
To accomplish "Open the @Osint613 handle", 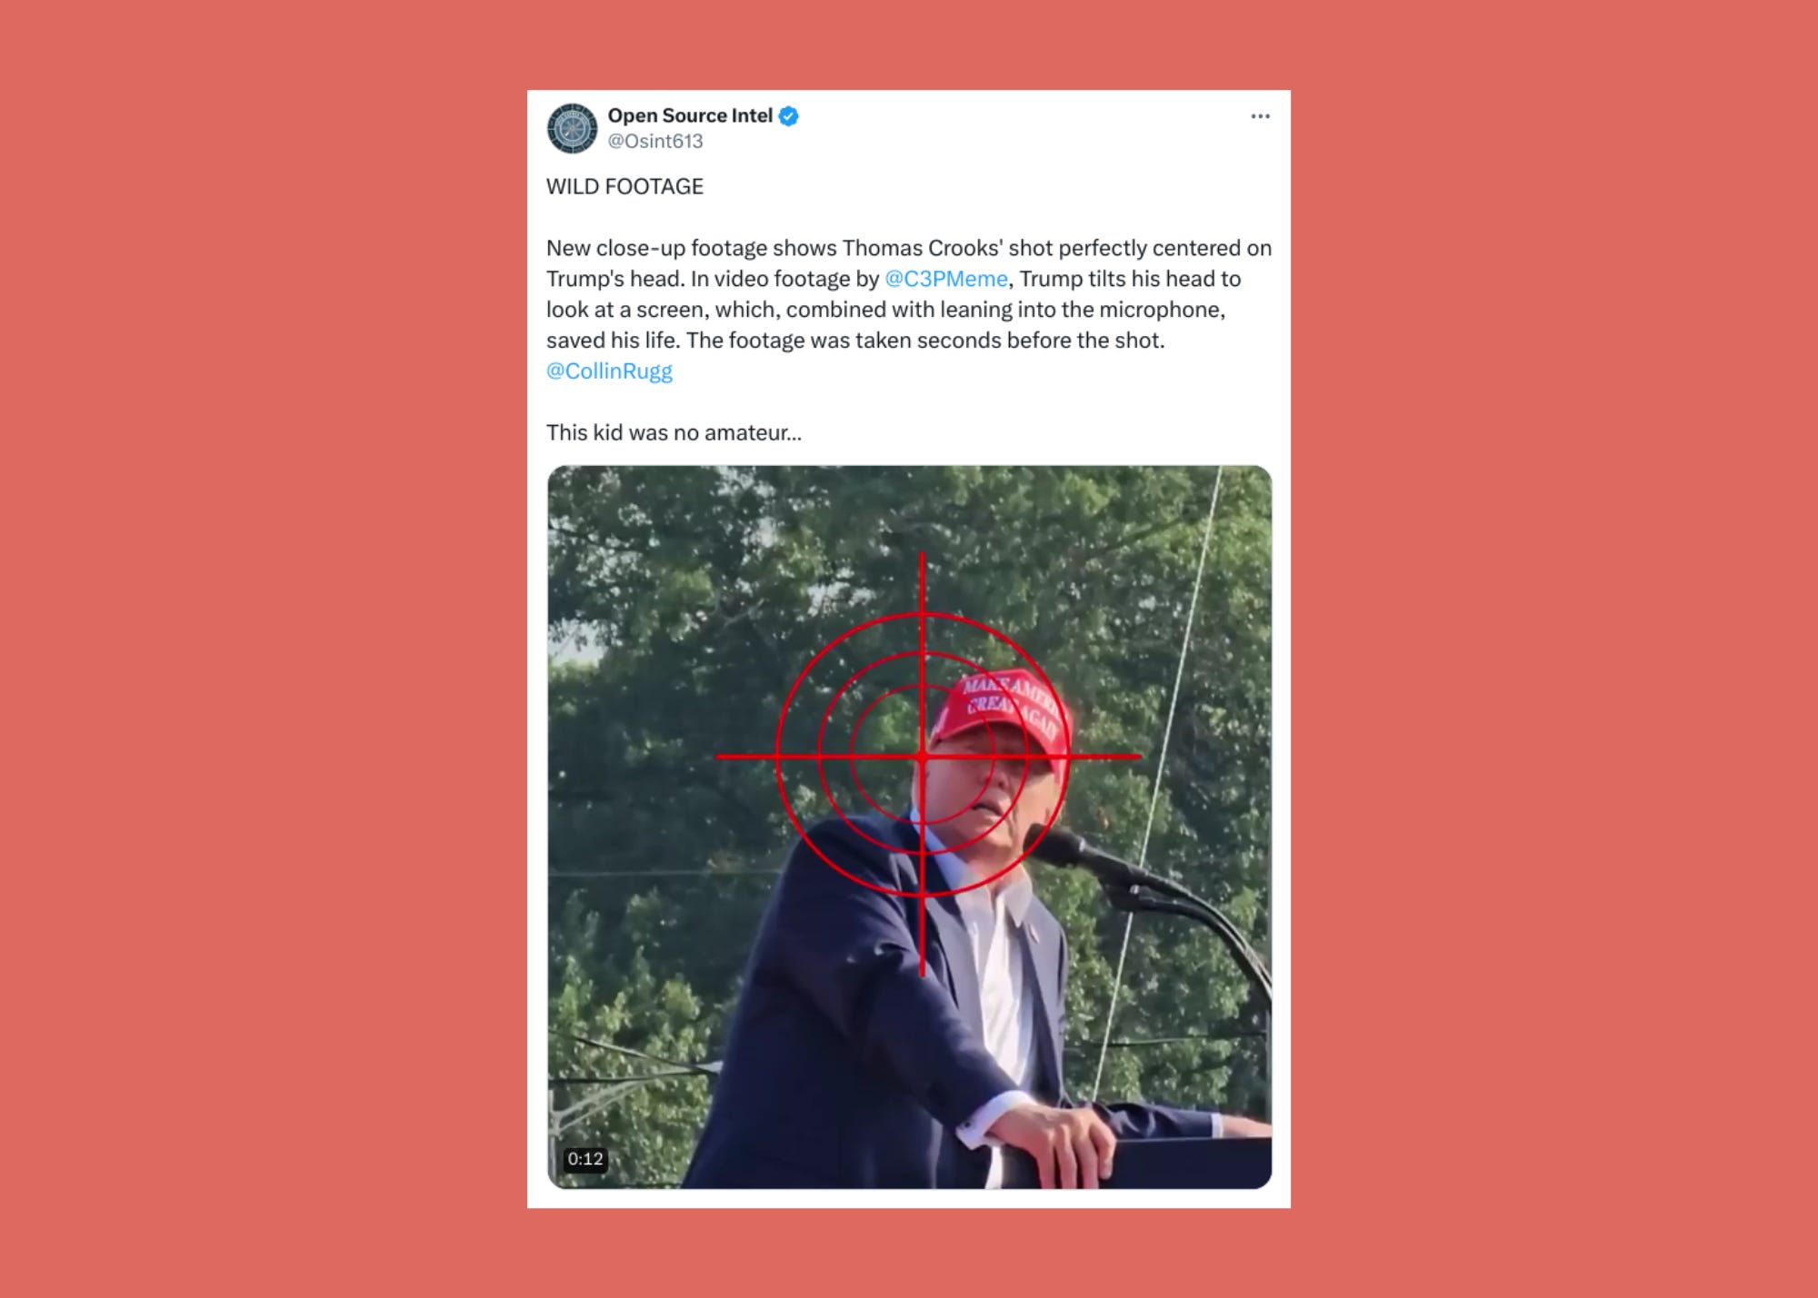I will click(655, 142).
